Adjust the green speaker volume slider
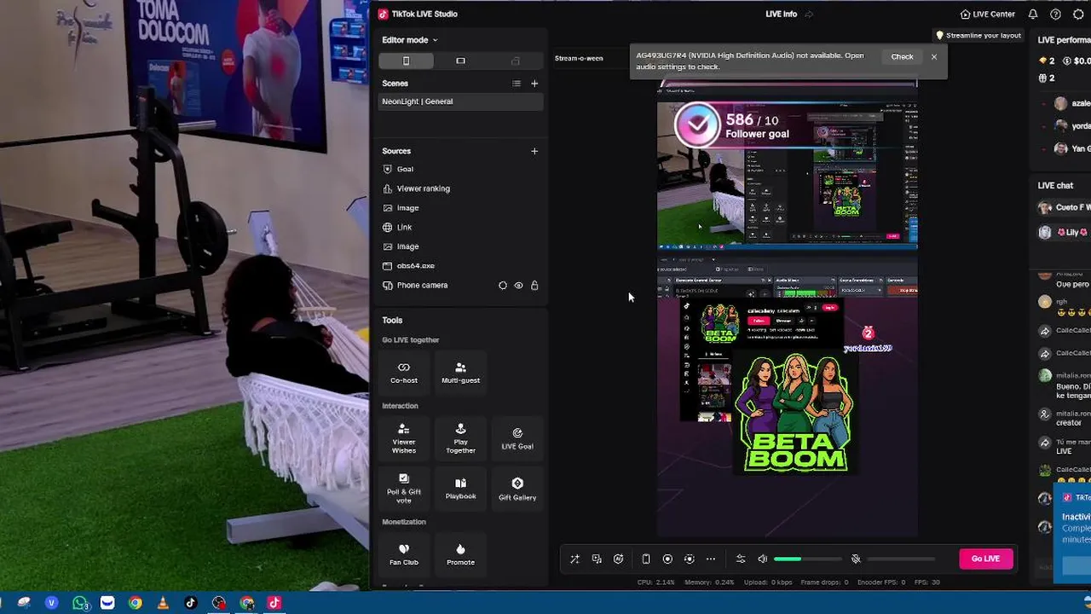1091x614 pixels. [808, 559]
